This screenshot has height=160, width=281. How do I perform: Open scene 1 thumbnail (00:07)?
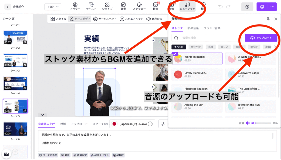15,38
